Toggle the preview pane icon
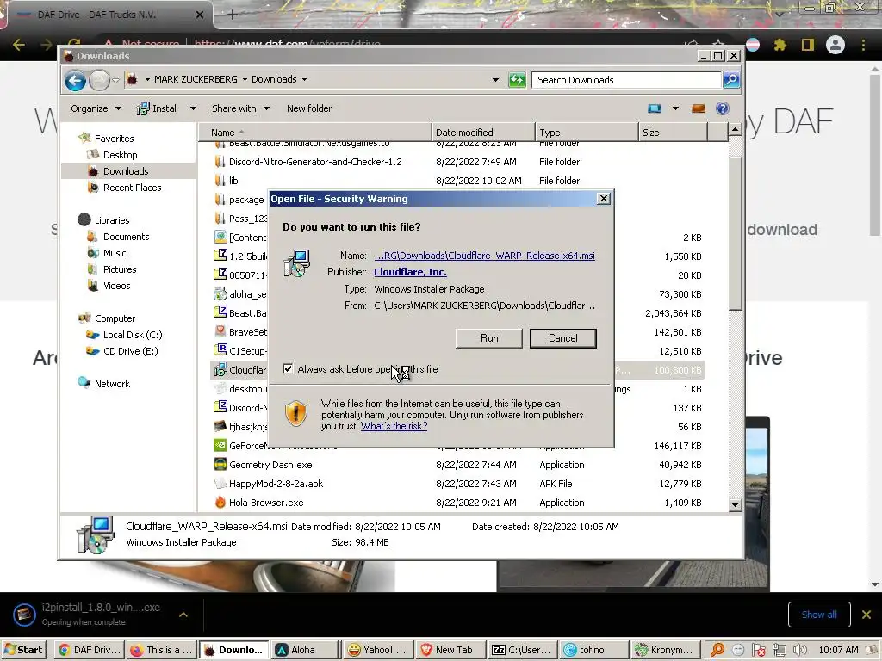The width and height of the screenshot is (882, 661). [698, 108]
